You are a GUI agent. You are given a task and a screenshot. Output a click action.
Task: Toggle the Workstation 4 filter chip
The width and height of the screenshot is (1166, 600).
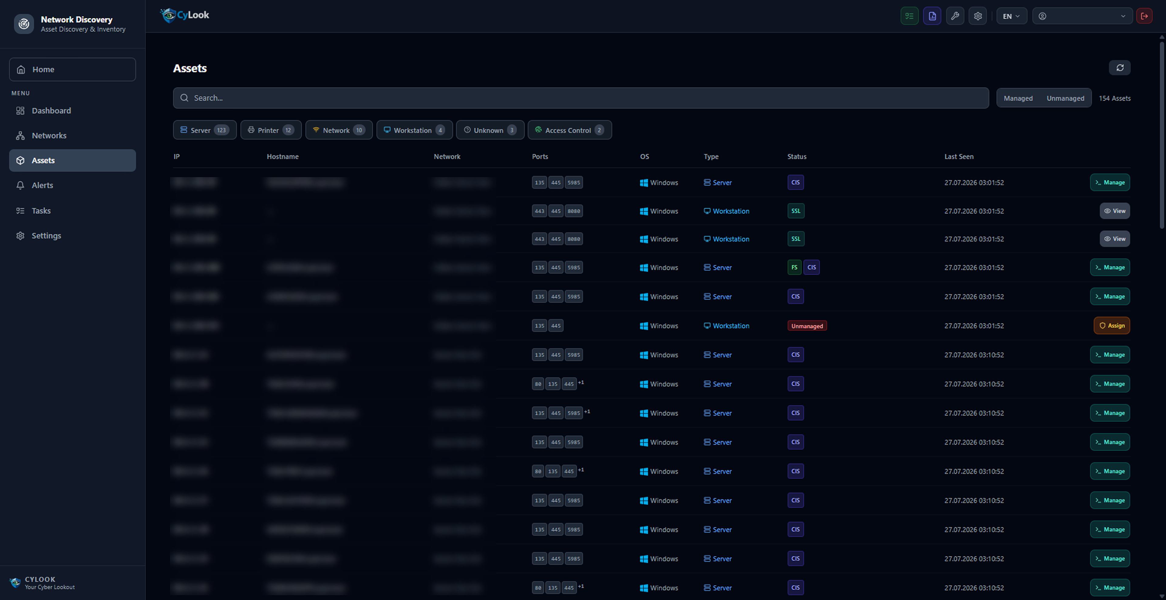(414, 130)
